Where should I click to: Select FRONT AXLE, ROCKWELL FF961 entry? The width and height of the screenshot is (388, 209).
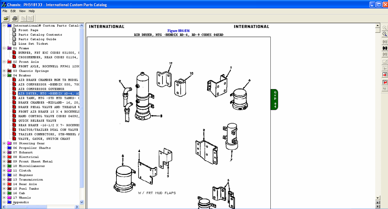tap(49, 66)
